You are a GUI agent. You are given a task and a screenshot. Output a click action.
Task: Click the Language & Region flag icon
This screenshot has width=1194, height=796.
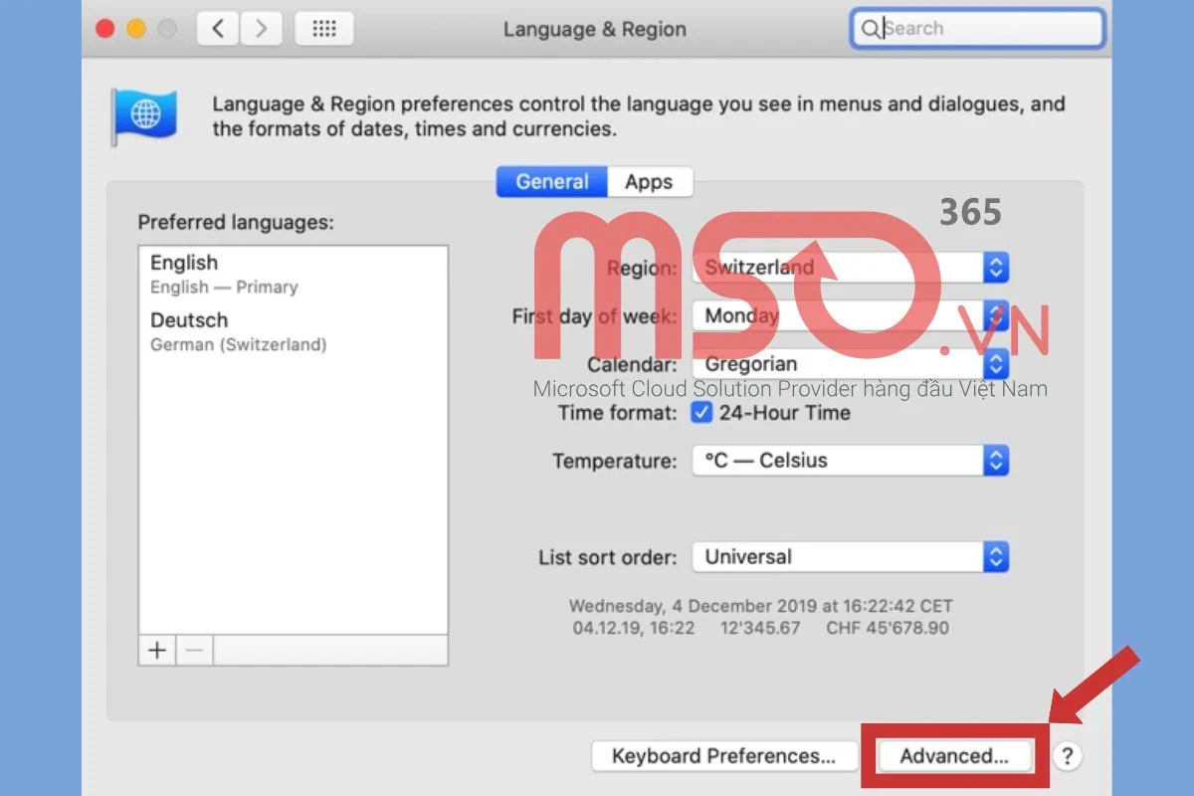(x=144, y=116)
